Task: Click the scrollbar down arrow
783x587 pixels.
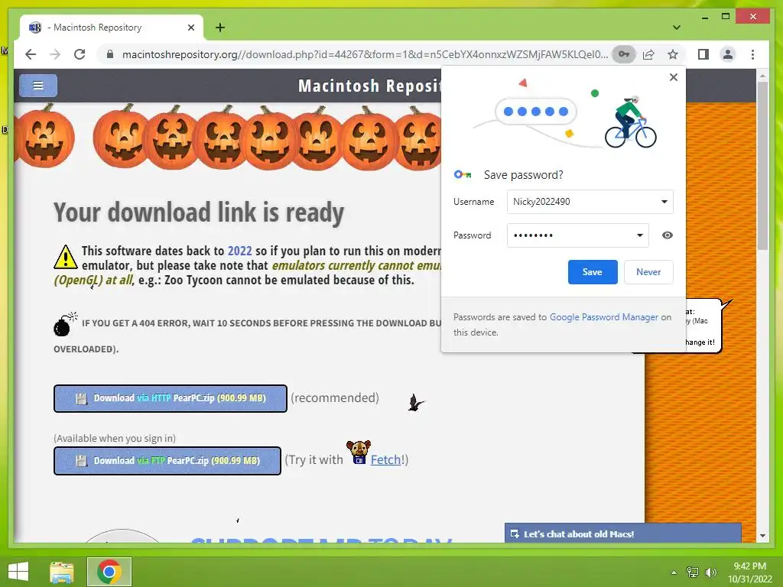Action: (762, 536)
